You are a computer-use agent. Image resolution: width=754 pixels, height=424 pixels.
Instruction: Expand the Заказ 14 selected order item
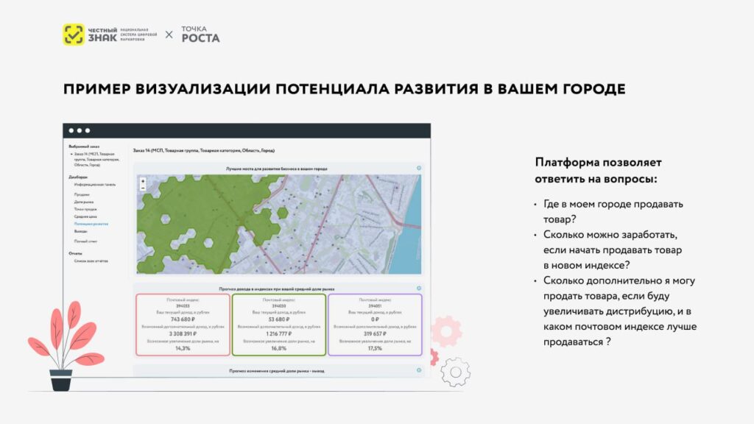[71, 154]
